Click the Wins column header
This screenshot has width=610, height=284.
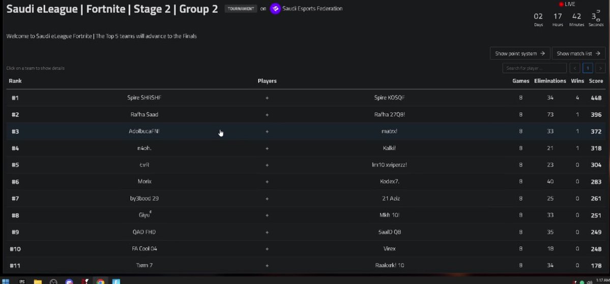tap(577, 81)
